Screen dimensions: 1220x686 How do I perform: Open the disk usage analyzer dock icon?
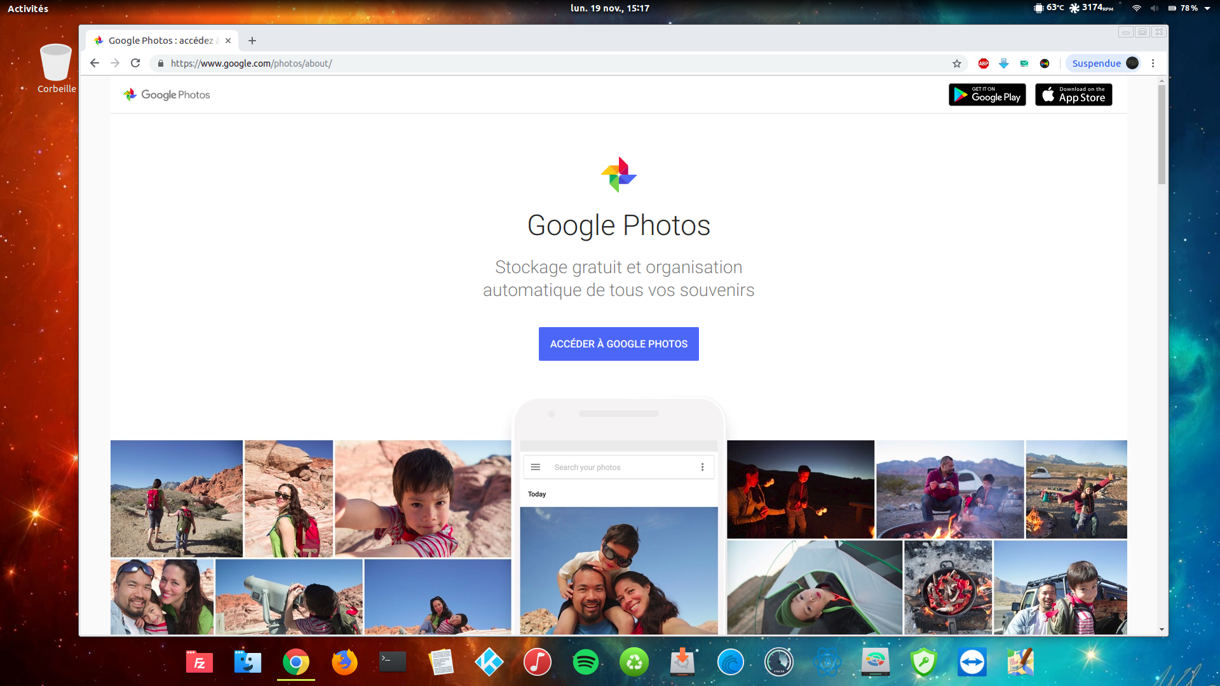click(876, 662)
